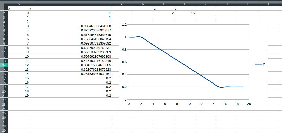Click chart x-axis label 20
The image size is (282, 133).
click(249, 104)
